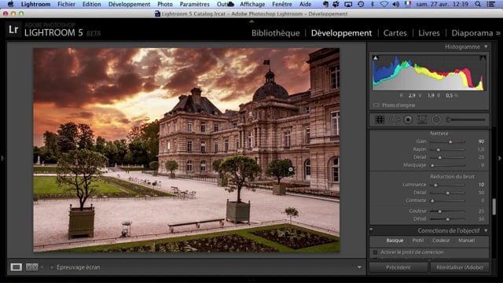Enable Epreuvage écran checkbox
This screenshot has width=503, height=283.
52,267
